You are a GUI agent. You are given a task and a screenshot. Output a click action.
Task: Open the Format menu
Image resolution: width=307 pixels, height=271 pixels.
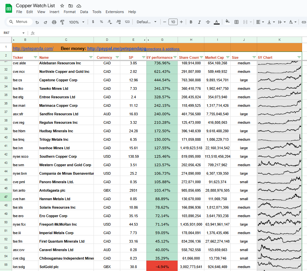click(69, 12)
